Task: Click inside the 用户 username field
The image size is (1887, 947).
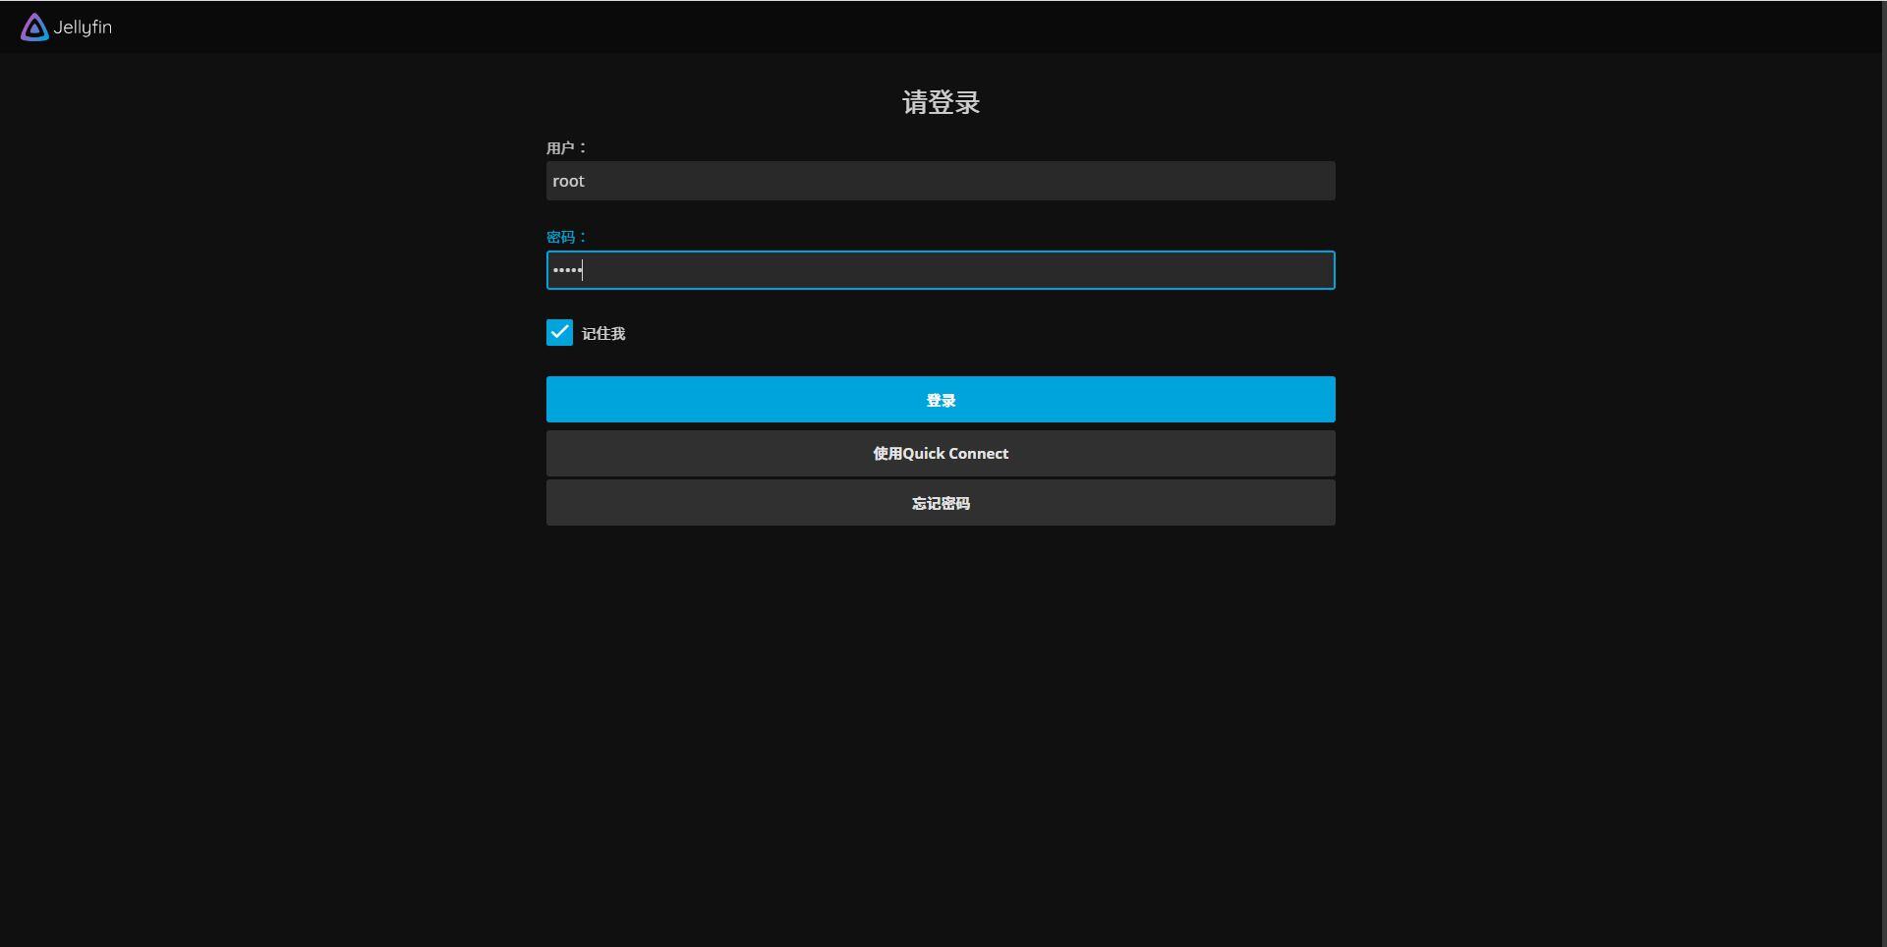Action: (x=940, y=181)
